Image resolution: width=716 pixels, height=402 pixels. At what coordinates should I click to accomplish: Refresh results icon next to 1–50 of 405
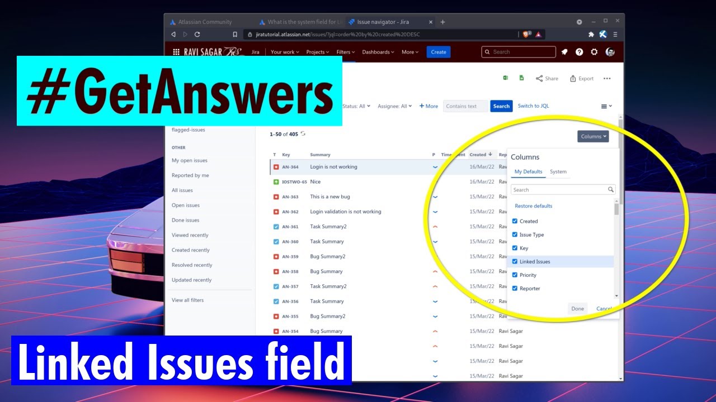click(303, 133)
